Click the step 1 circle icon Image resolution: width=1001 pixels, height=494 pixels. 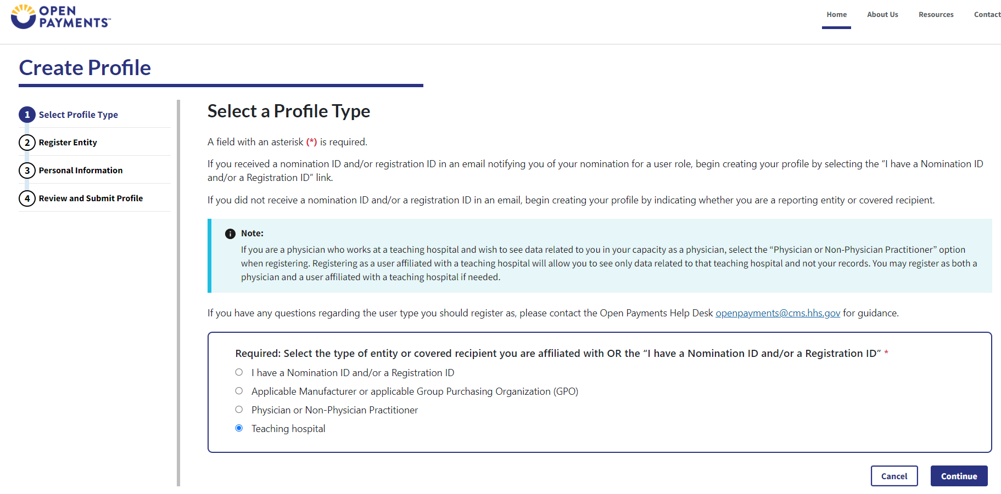click(x=27, y=115)
